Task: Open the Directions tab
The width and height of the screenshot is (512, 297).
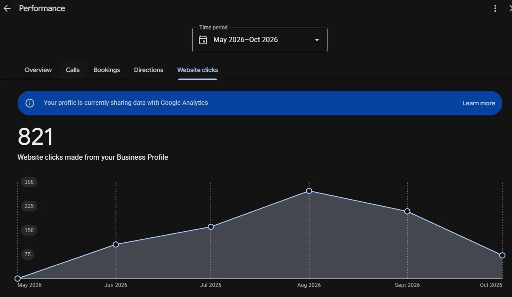Action: [x=148, y=70]
